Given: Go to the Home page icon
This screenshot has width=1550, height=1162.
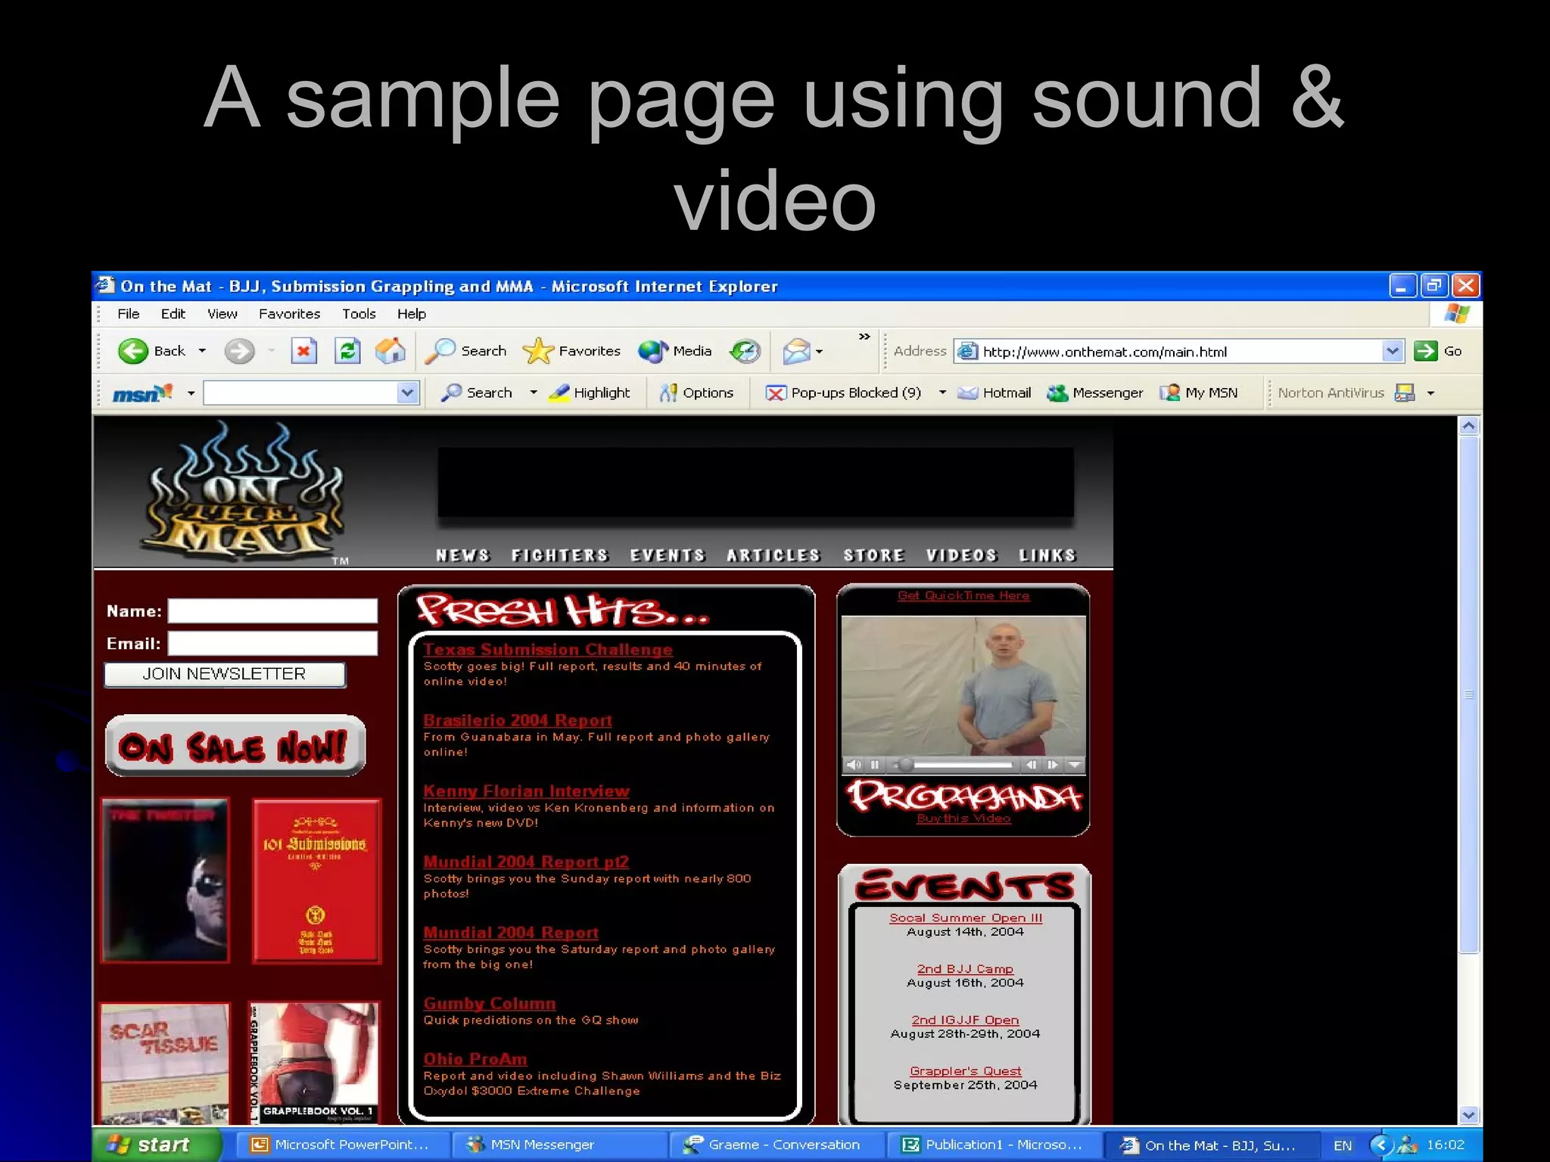Looking at the screenshot, I should 391,351.
